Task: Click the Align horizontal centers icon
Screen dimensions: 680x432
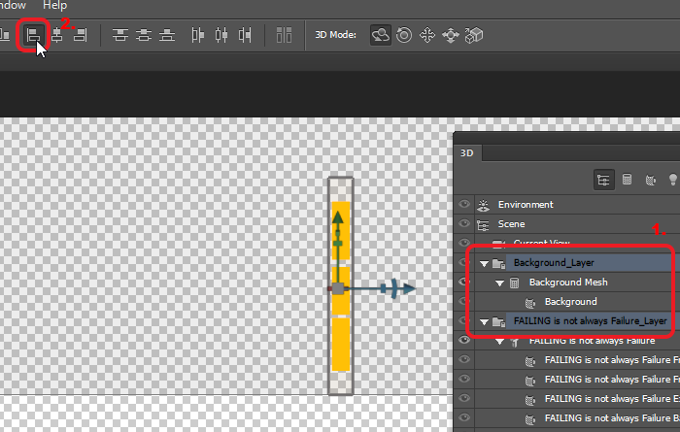Action: coord(56,35)
